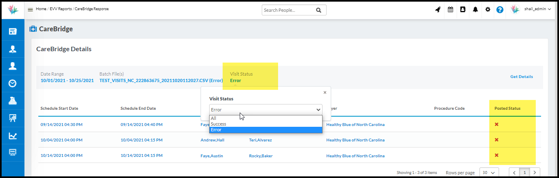Click the CareBridge medical kit title icon
Image resolution: width=559 pixels, height=178 pixels.
click(x=33, y=29)
